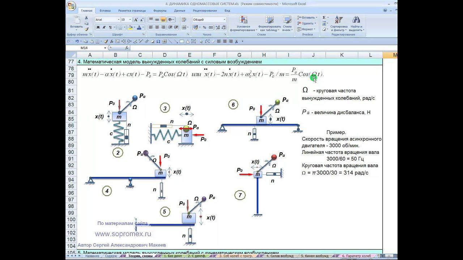This screenshot has height=260, width=463.
Task: Click the formula bar input area
Action: [x=263, y=48]
